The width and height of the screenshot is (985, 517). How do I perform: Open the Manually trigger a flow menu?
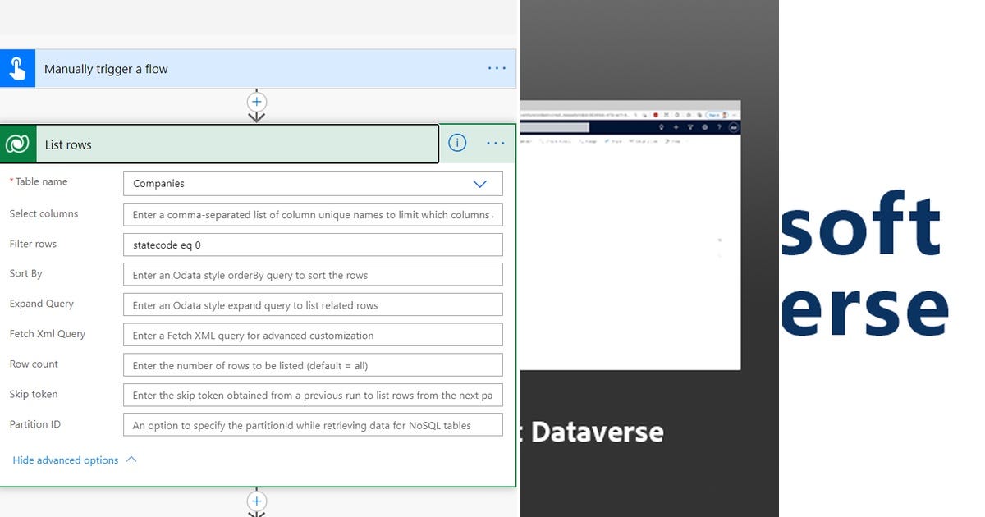click(496, 68)
